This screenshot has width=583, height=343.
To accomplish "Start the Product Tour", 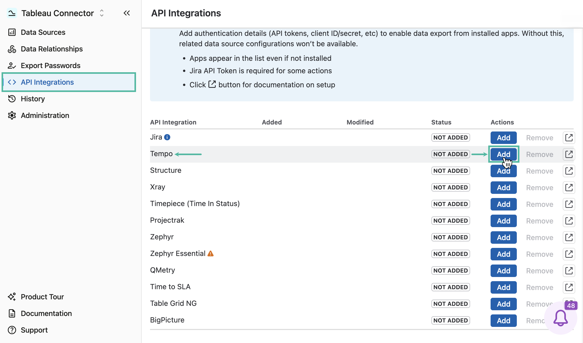I will 42,297.
